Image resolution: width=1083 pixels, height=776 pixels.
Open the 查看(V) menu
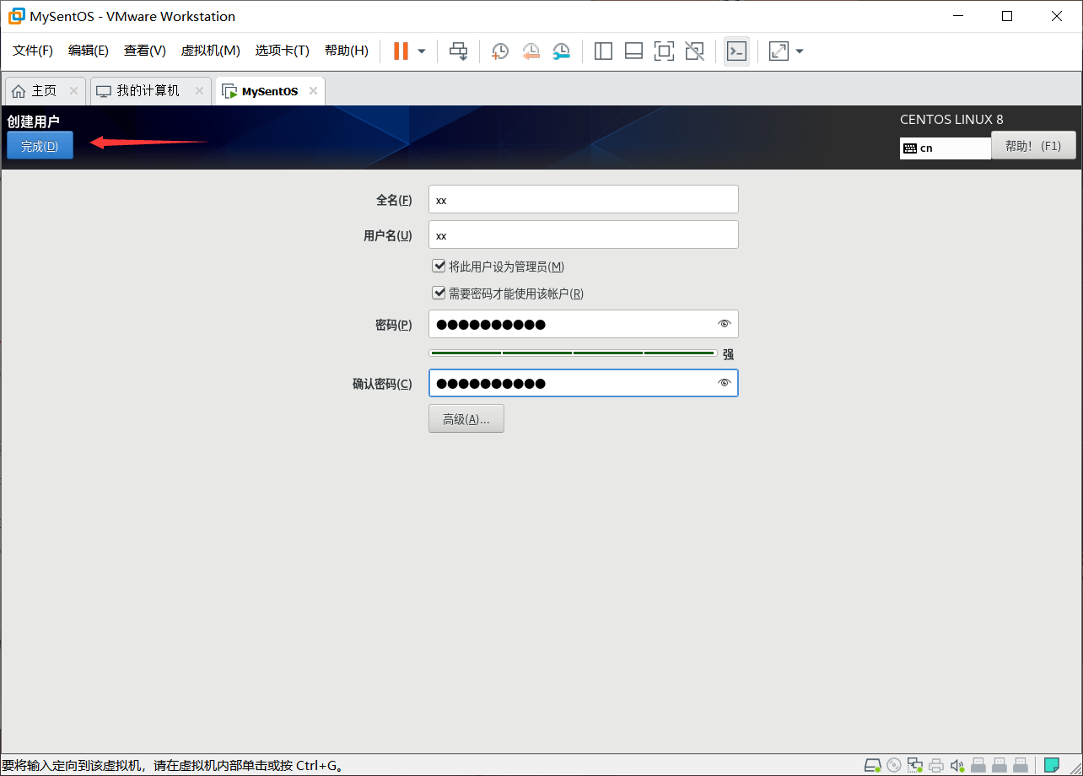pos(145,51)
